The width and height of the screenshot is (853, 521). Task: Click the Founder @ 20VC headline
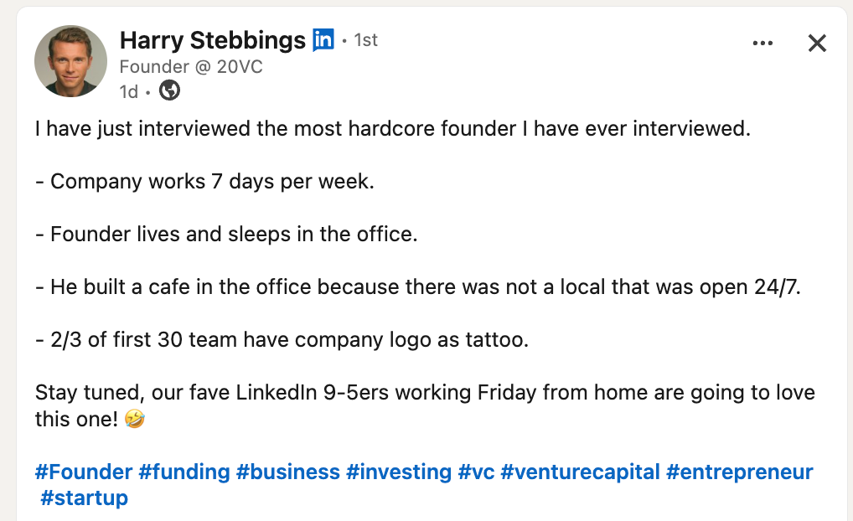[191, 67]
